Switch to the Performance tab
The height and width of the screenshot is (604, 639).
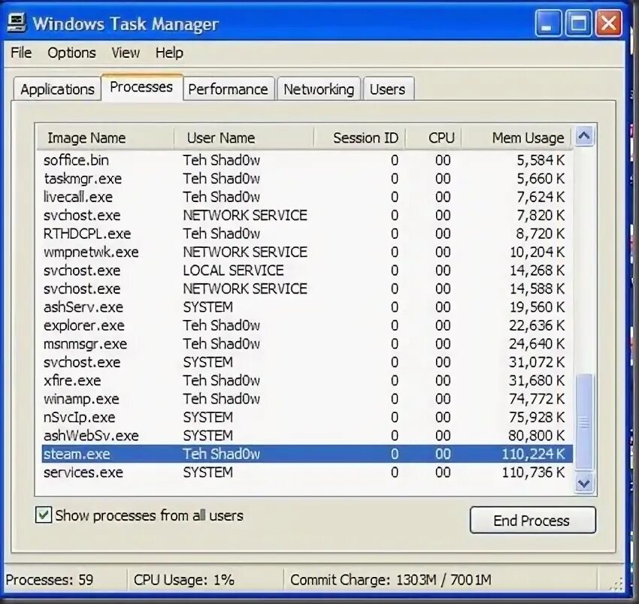click(x=229, y=89)
